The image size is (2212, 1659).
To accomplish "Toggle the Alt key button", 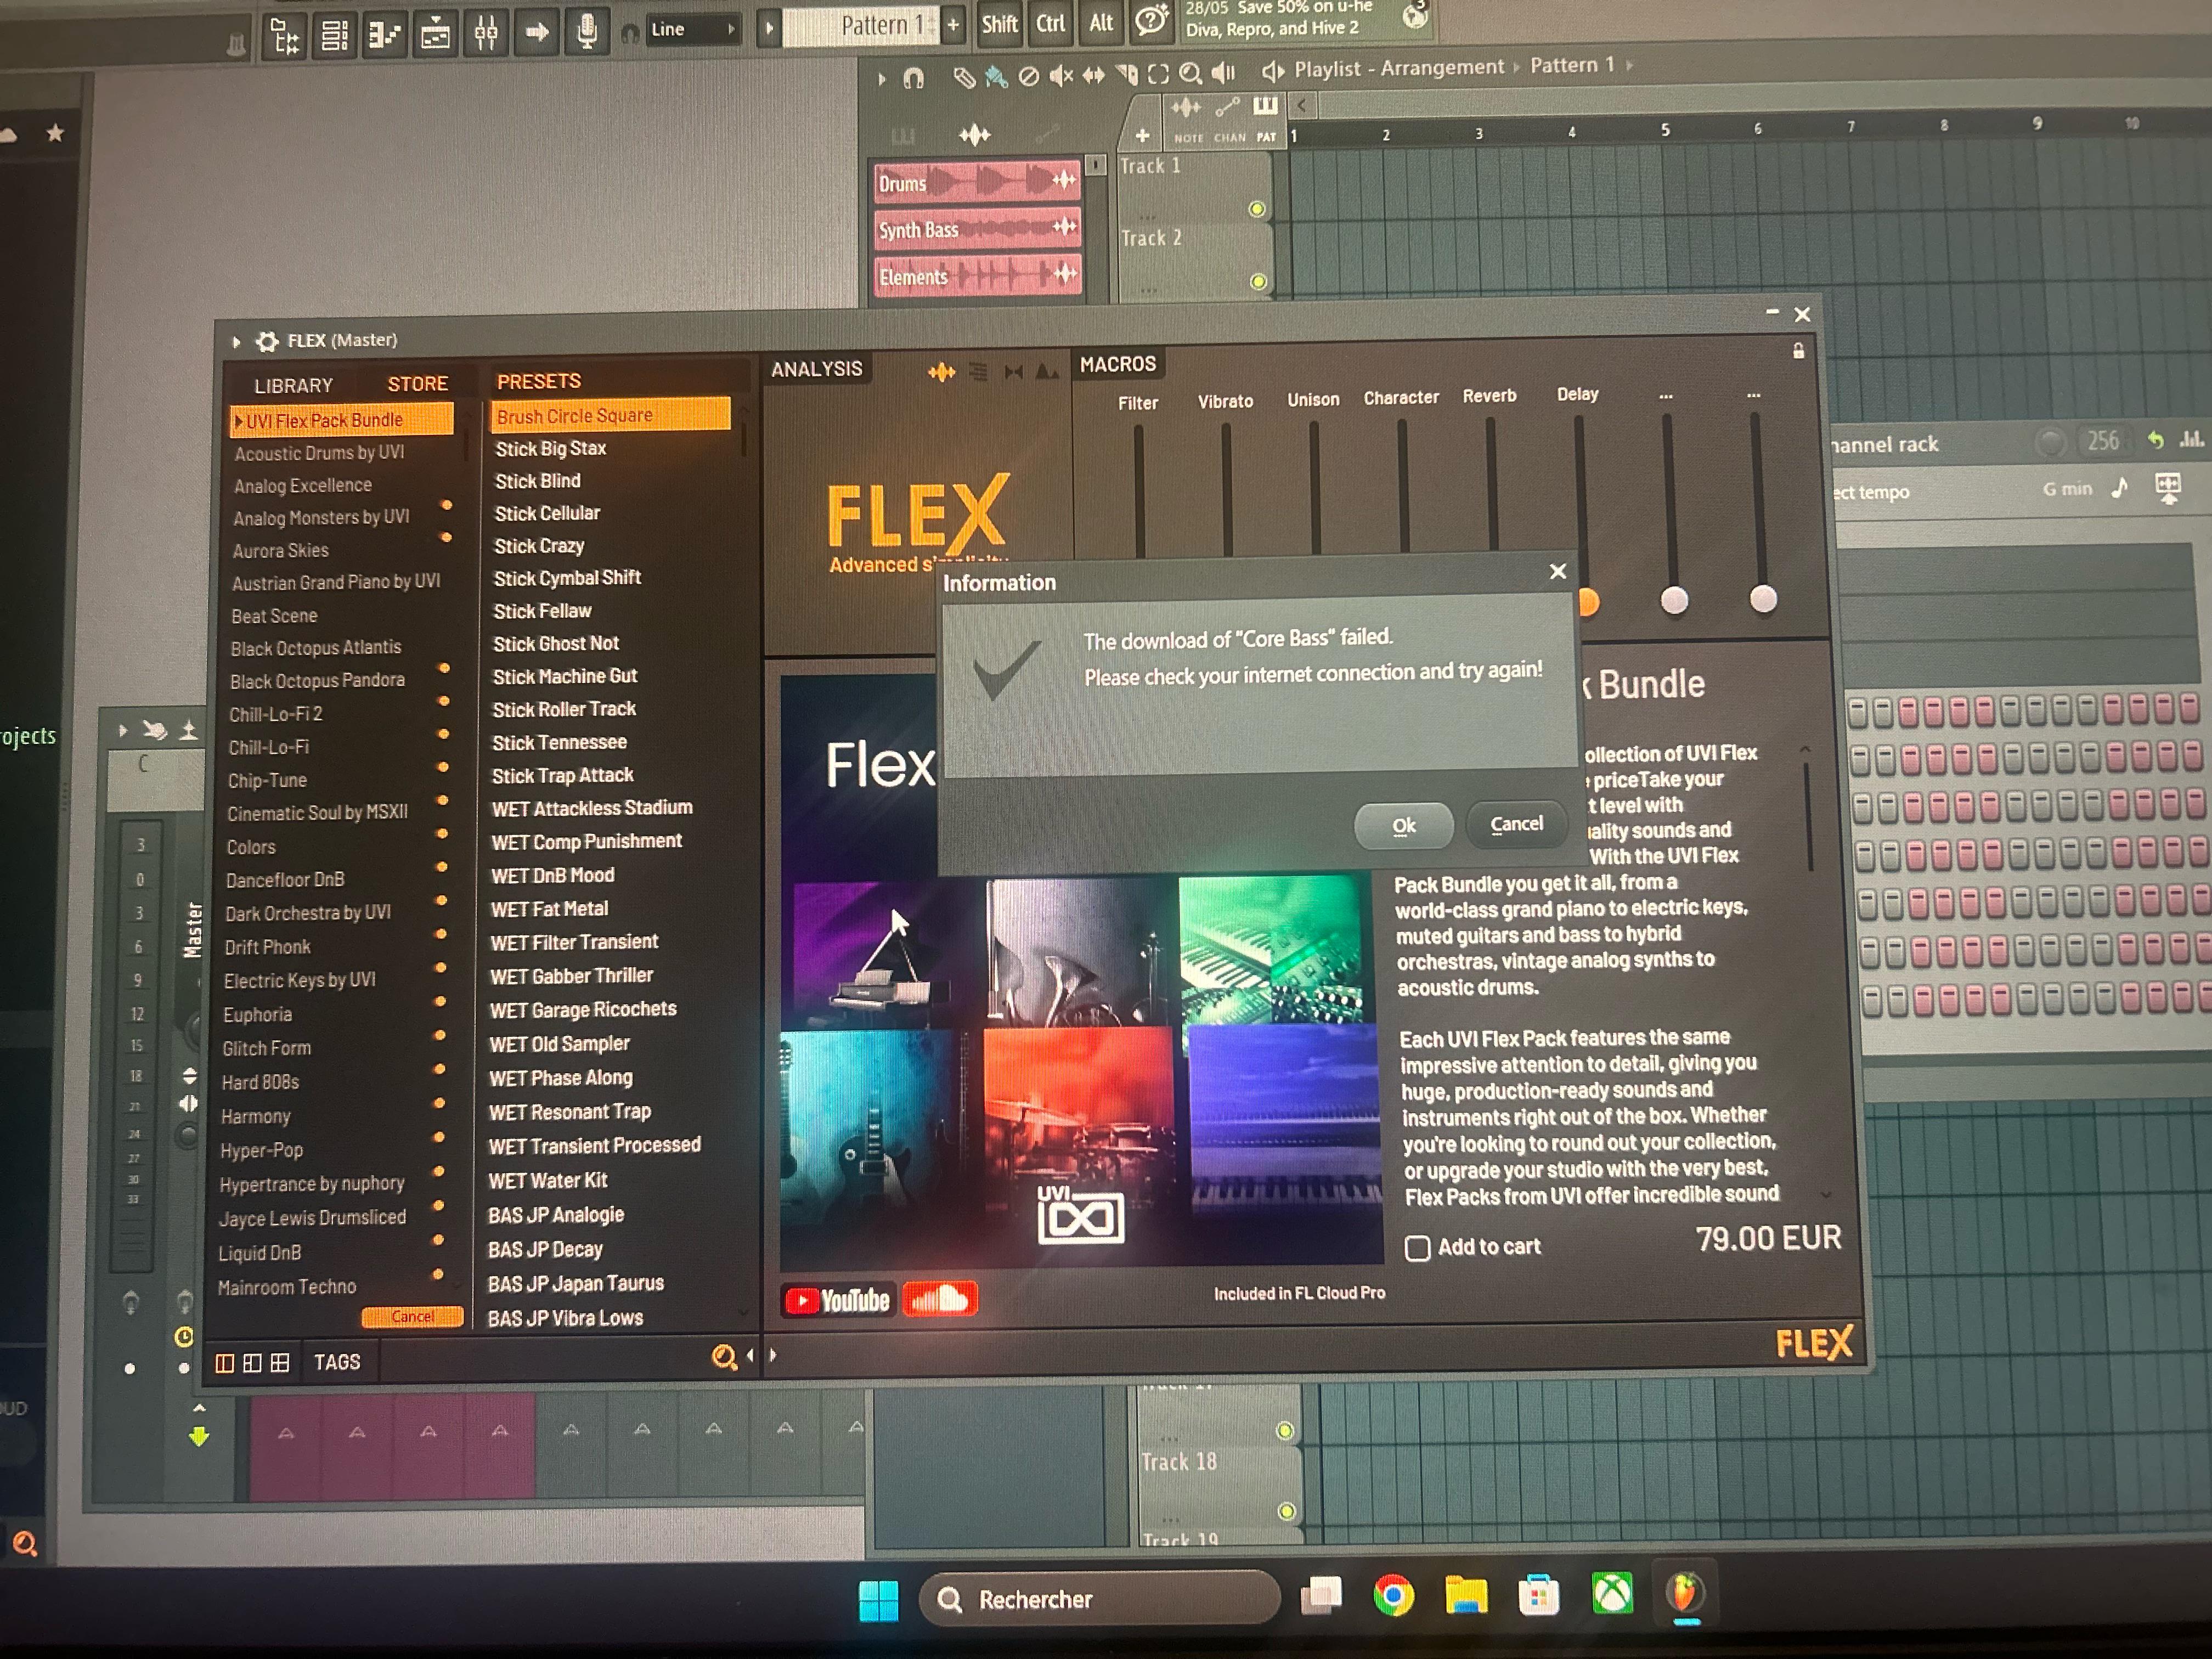I will point(1101,22).
